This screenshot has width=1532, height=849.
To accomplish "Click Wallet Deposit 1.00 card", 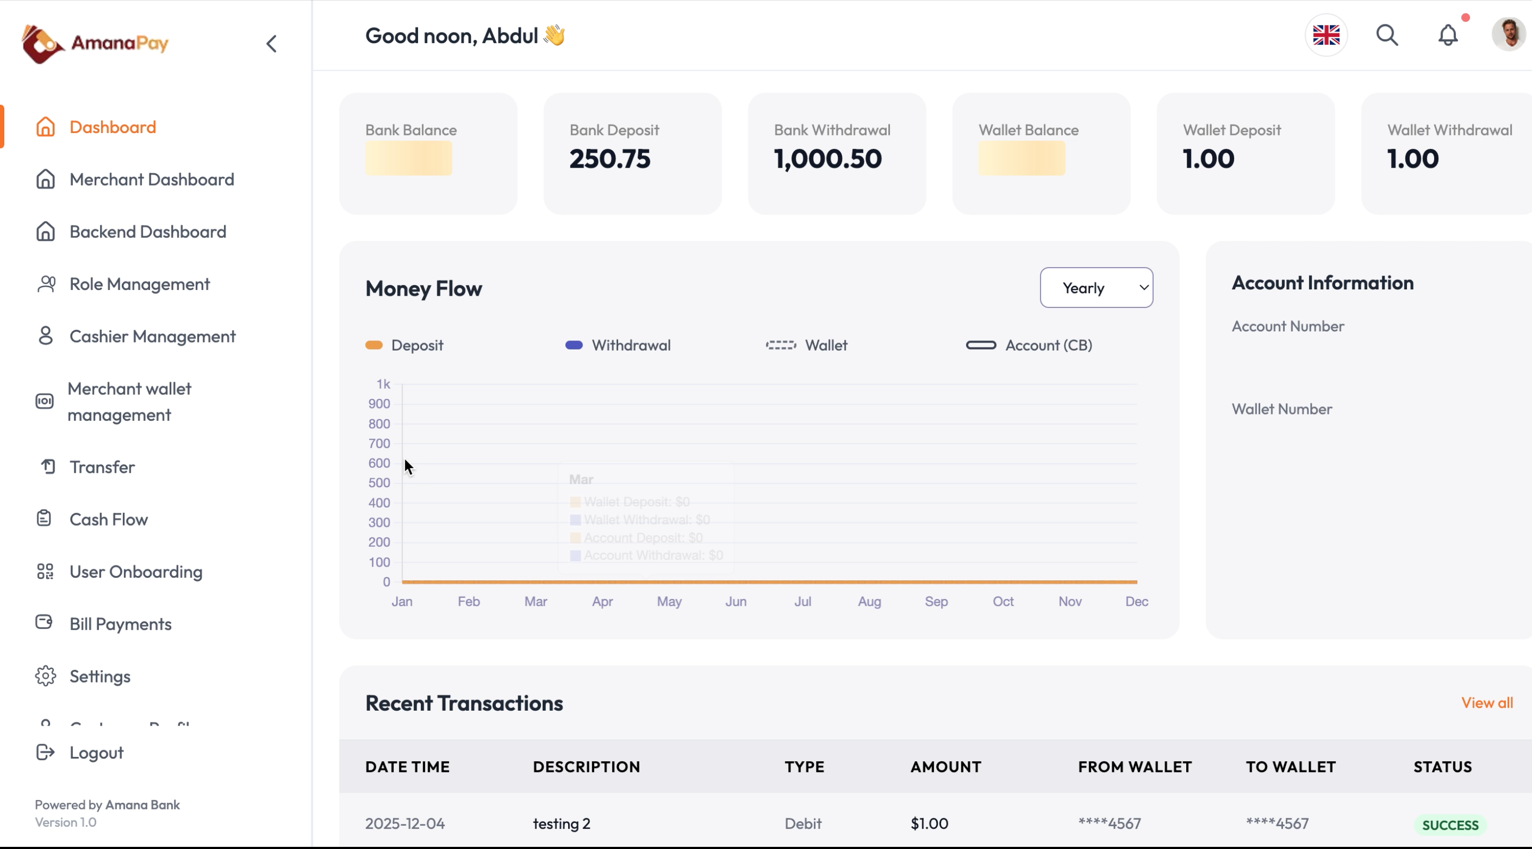I will 1245,153.
